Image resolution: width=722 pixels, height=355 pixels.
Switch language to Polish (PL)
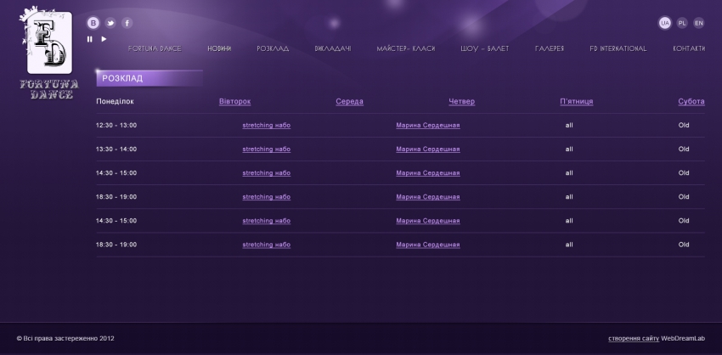pyautogui.click(x=682, y=23)
